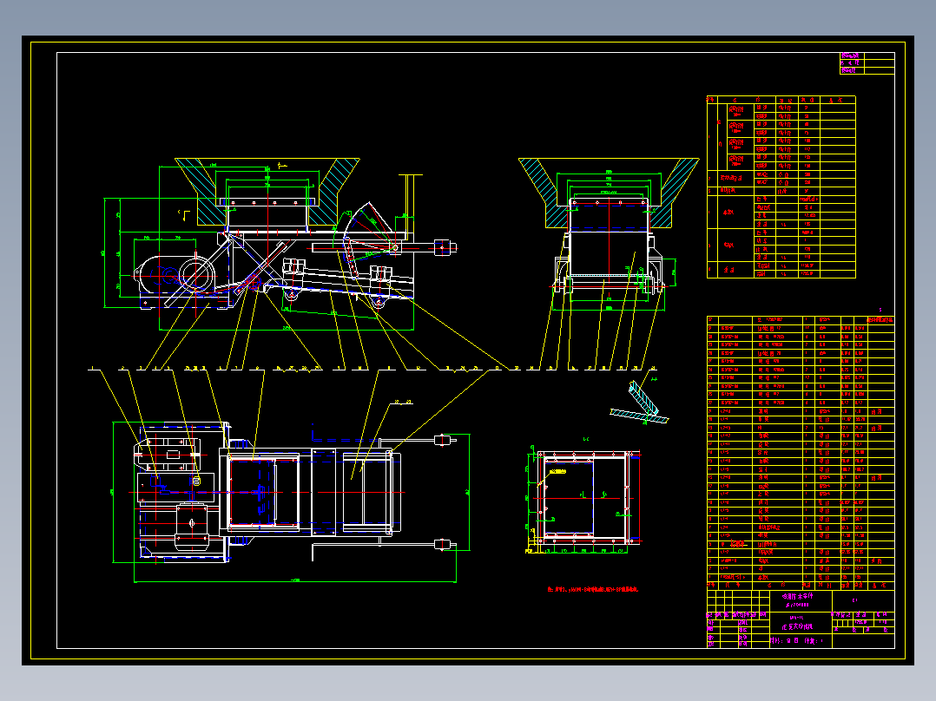This screenshot has width=936, height=701.
Task: Click the left hatched hopper wall in side view
Action: 201,190
